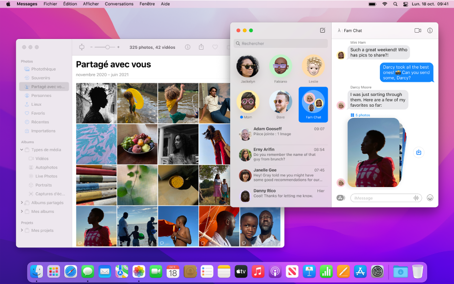Open the emoji picker in the message field
This screenshot has width=454, height=284.
(430, 198)
